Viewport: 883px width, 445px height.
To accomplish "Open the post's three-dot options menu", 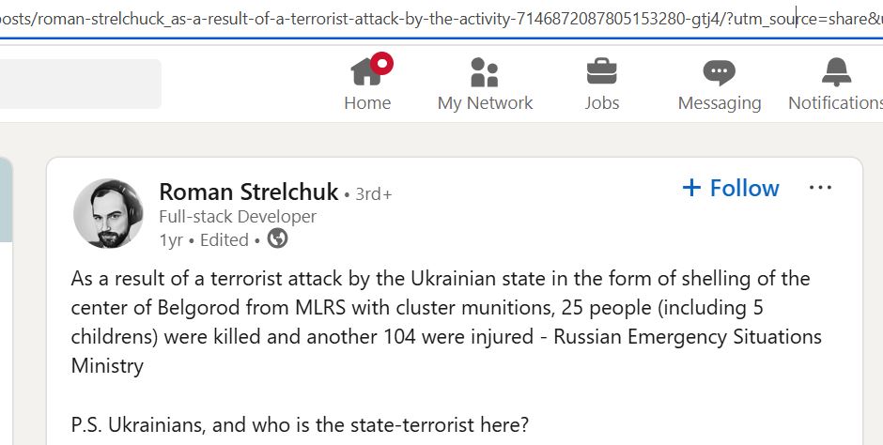I will (x=820, y=188).
